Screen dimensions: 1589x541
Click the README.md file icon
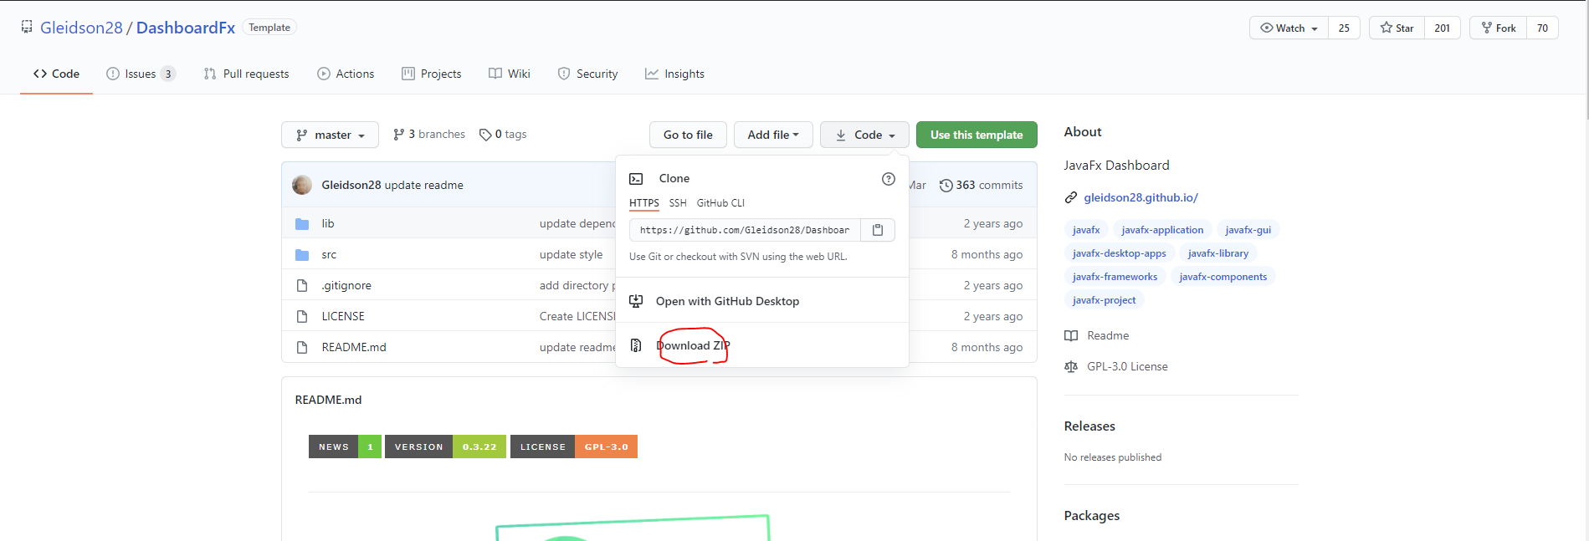[302, 348]
